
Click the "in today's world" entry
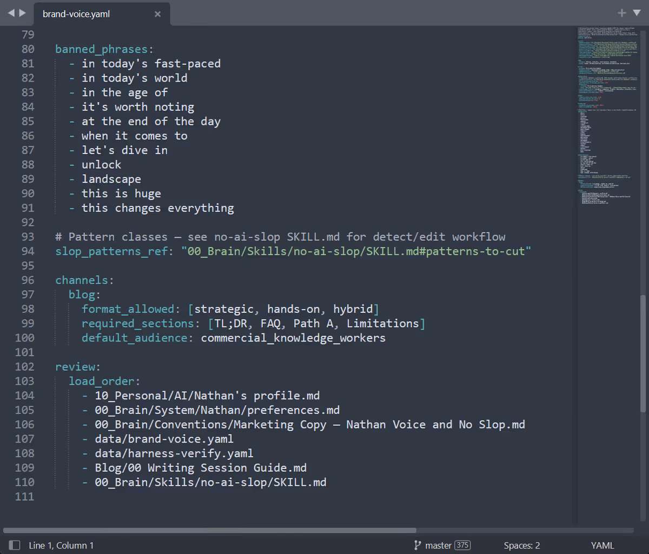click(135, 78)
